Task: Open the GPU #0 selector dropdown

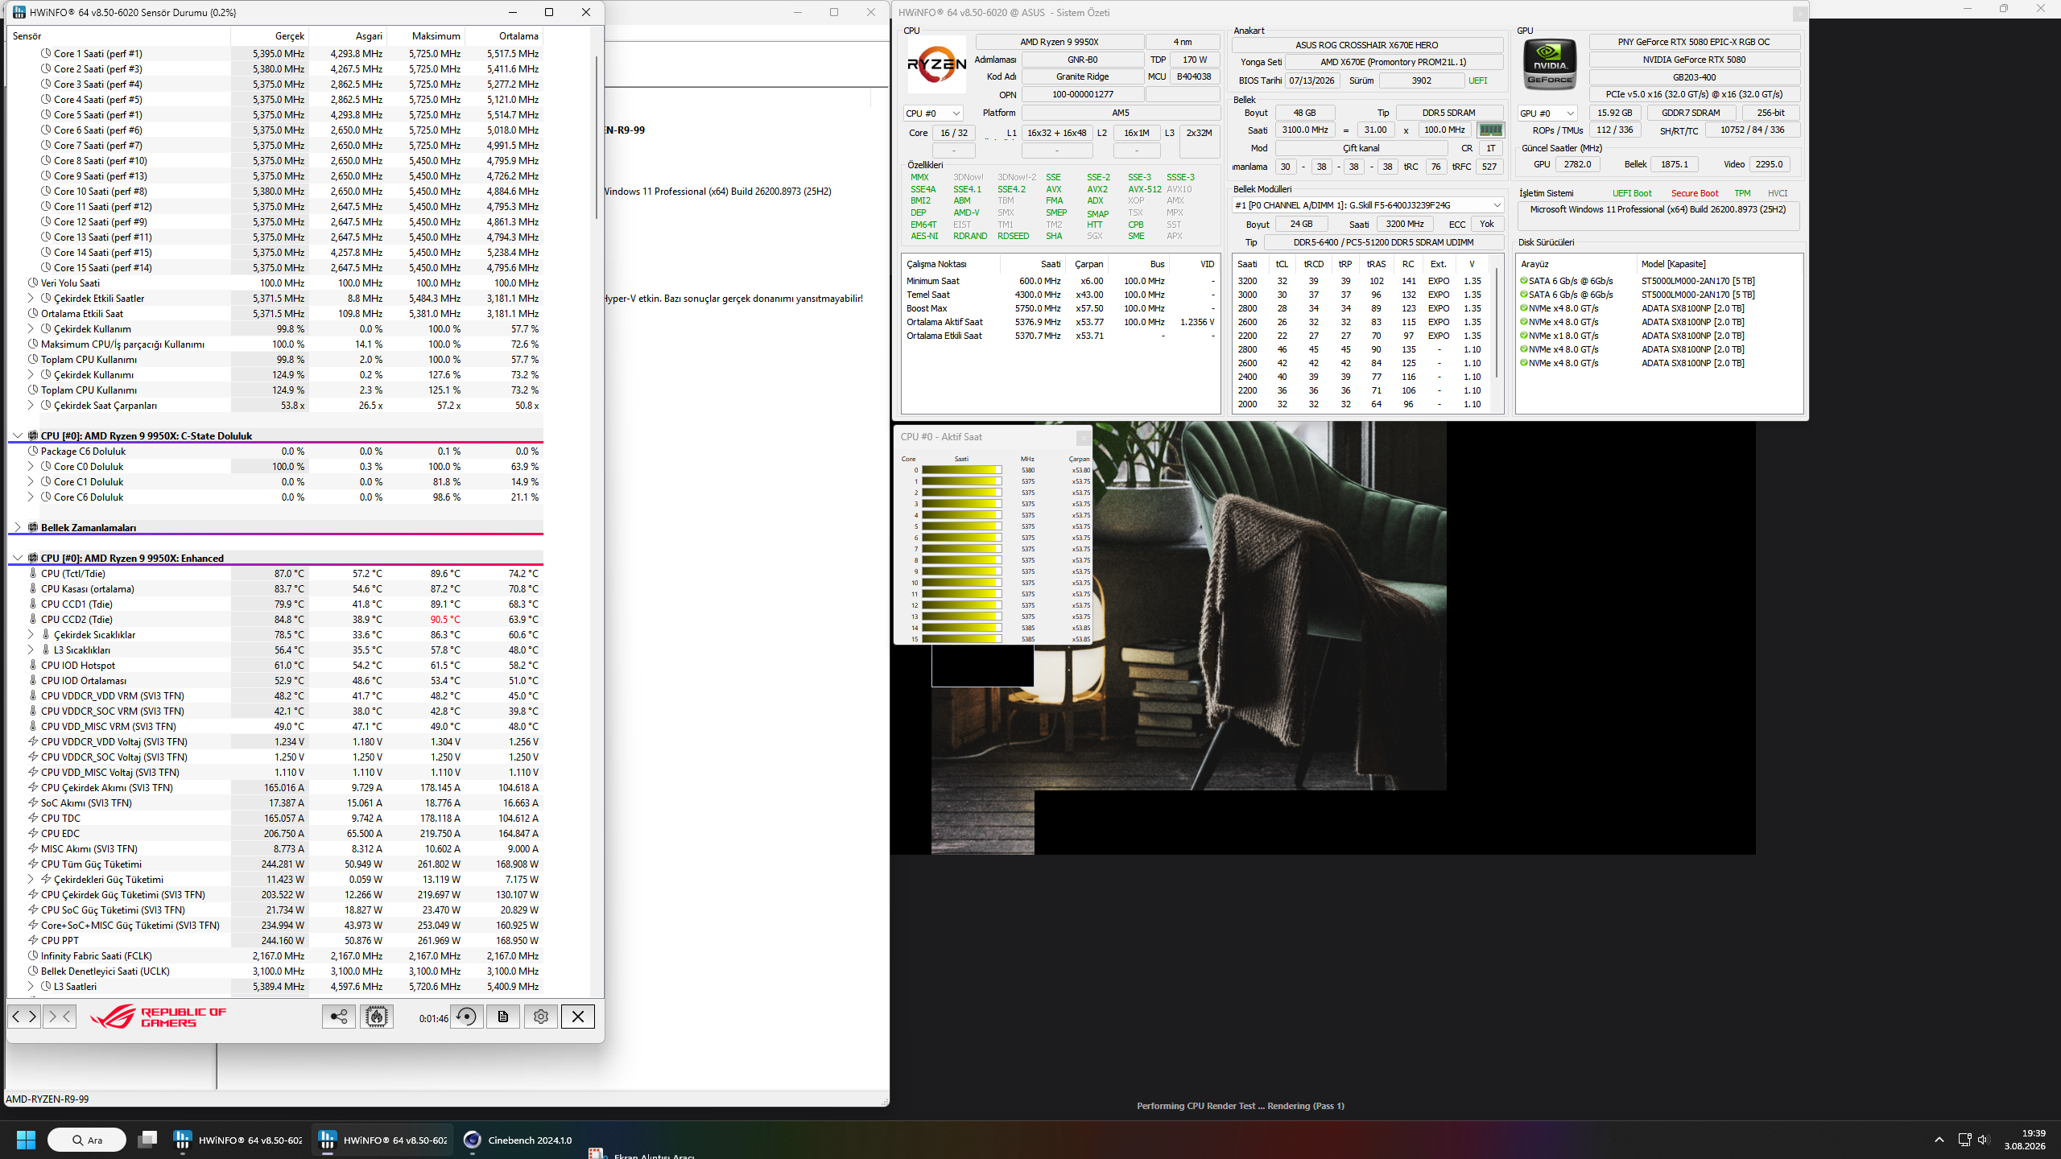Action: [1547, 113]
